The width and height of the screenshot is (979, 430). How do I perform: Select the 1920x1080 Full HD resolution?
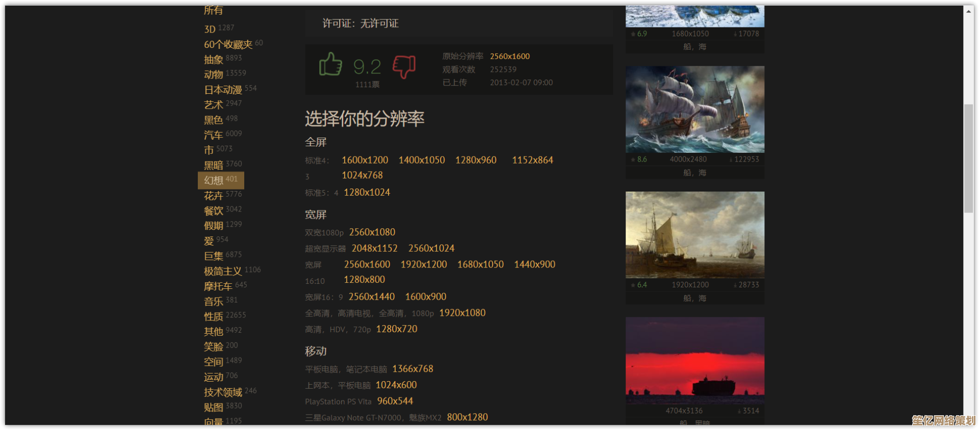tap(462, 313)
